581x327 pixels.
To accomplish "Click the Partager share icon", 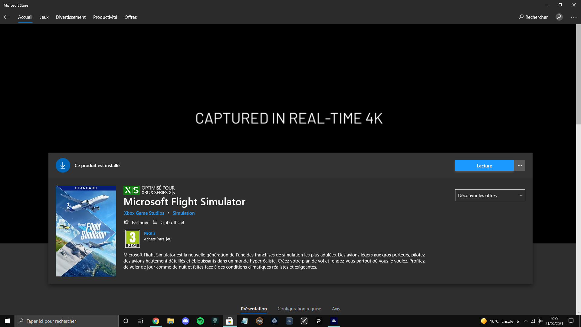I will pos(126,222).
